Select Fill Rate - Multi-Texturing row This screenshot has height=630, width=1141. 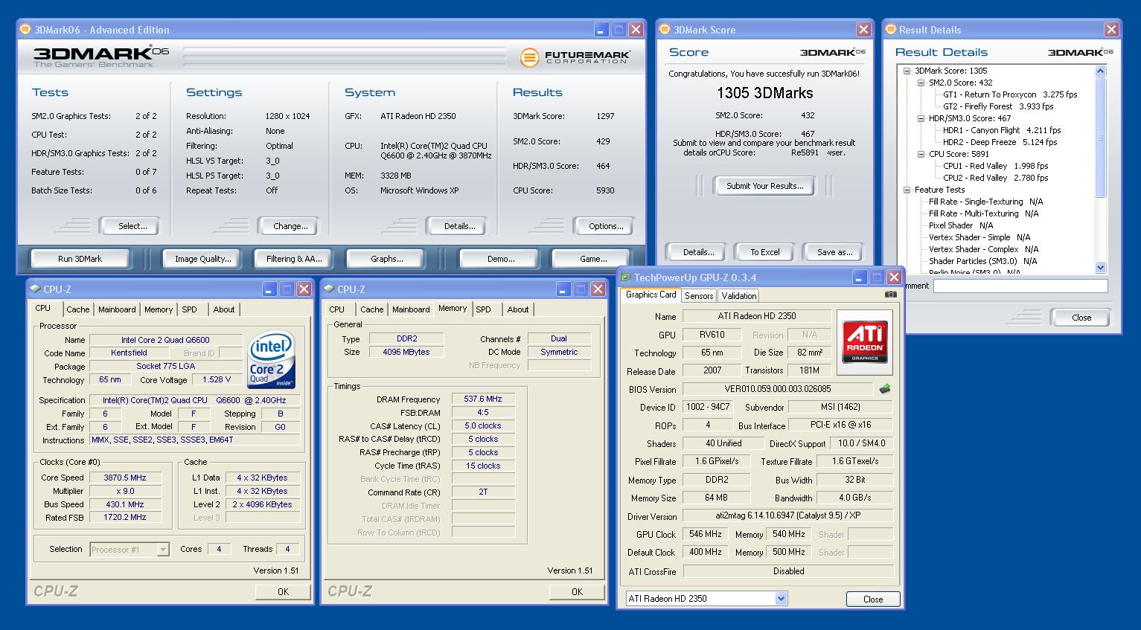983,213
